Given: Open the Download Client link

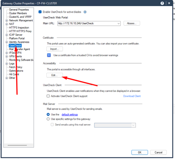Looking at the screenshot, I should [x=132, y=96].
